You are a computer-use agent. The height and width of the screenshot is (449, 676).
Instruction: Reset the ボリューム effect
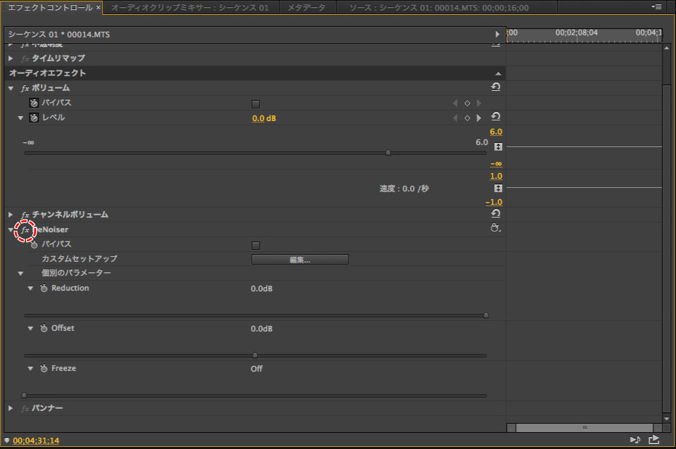pos(496,87)
